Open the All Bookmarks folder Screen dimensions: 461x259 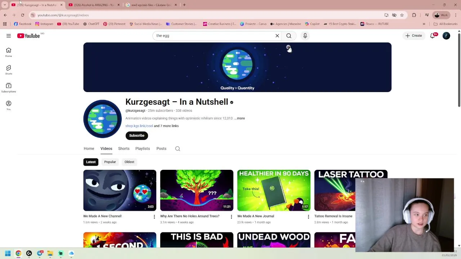446,24
